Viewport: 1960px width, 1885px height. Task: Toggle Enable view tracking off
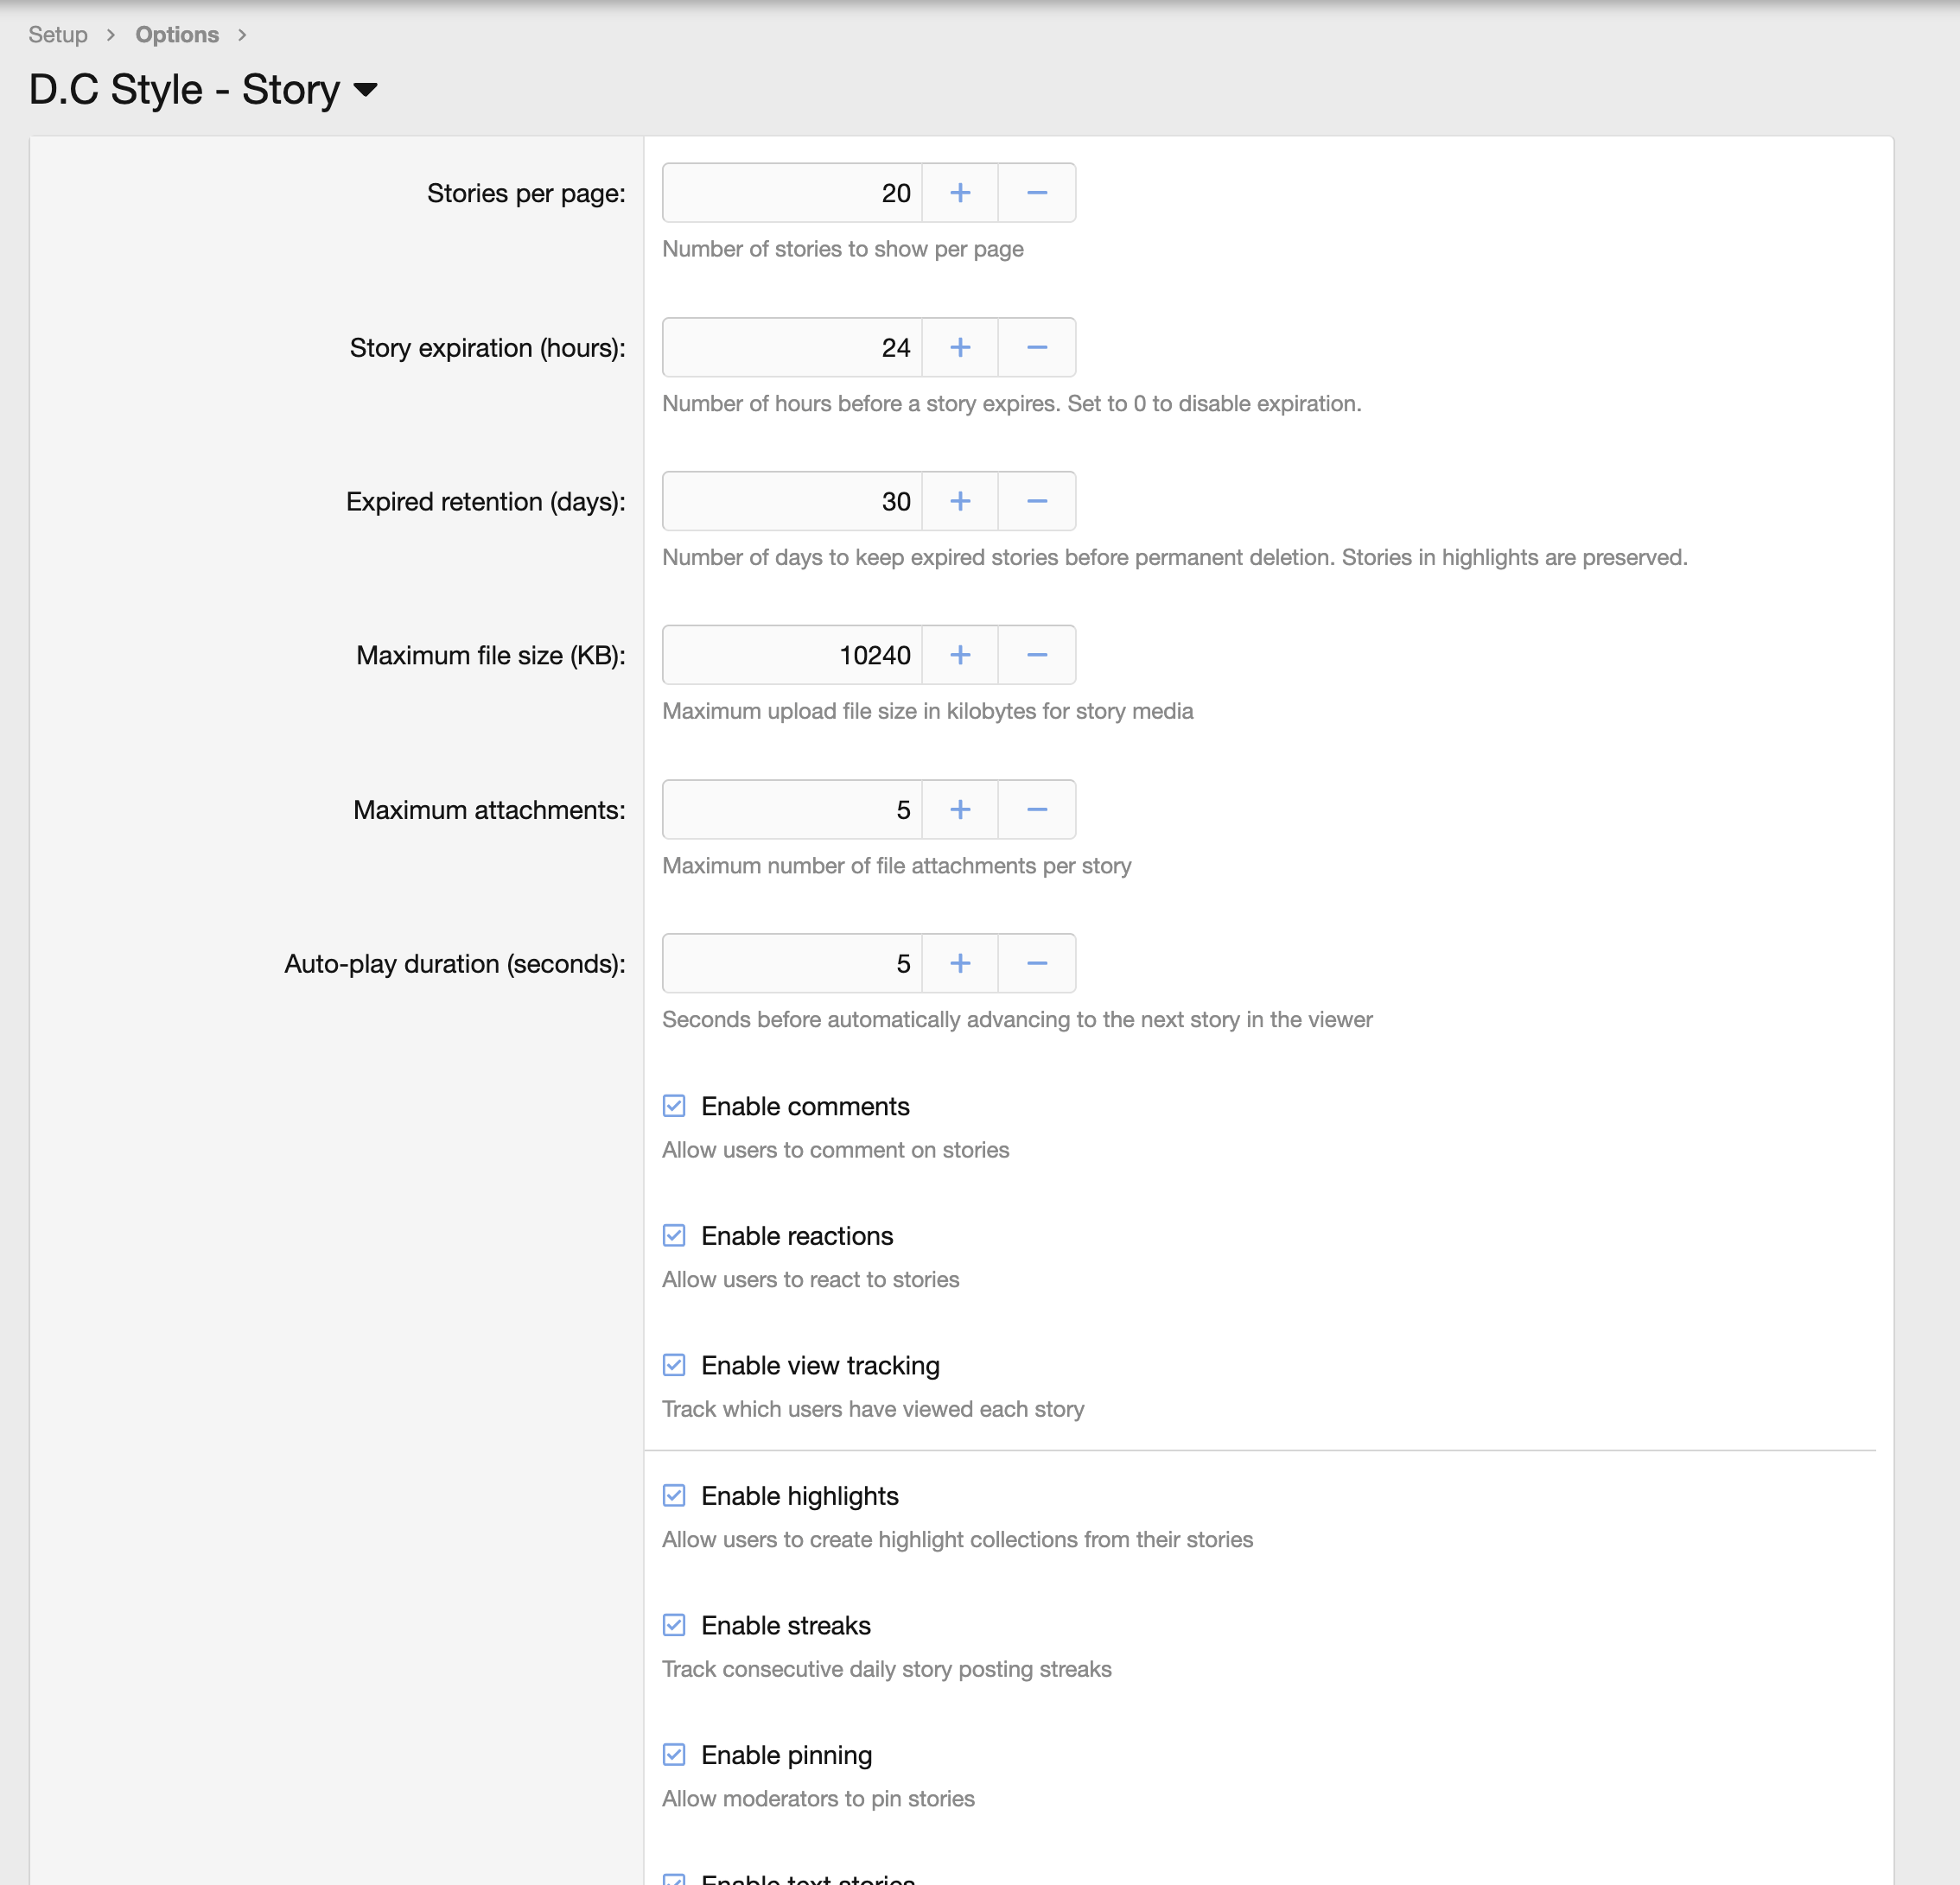(673, 1364)
